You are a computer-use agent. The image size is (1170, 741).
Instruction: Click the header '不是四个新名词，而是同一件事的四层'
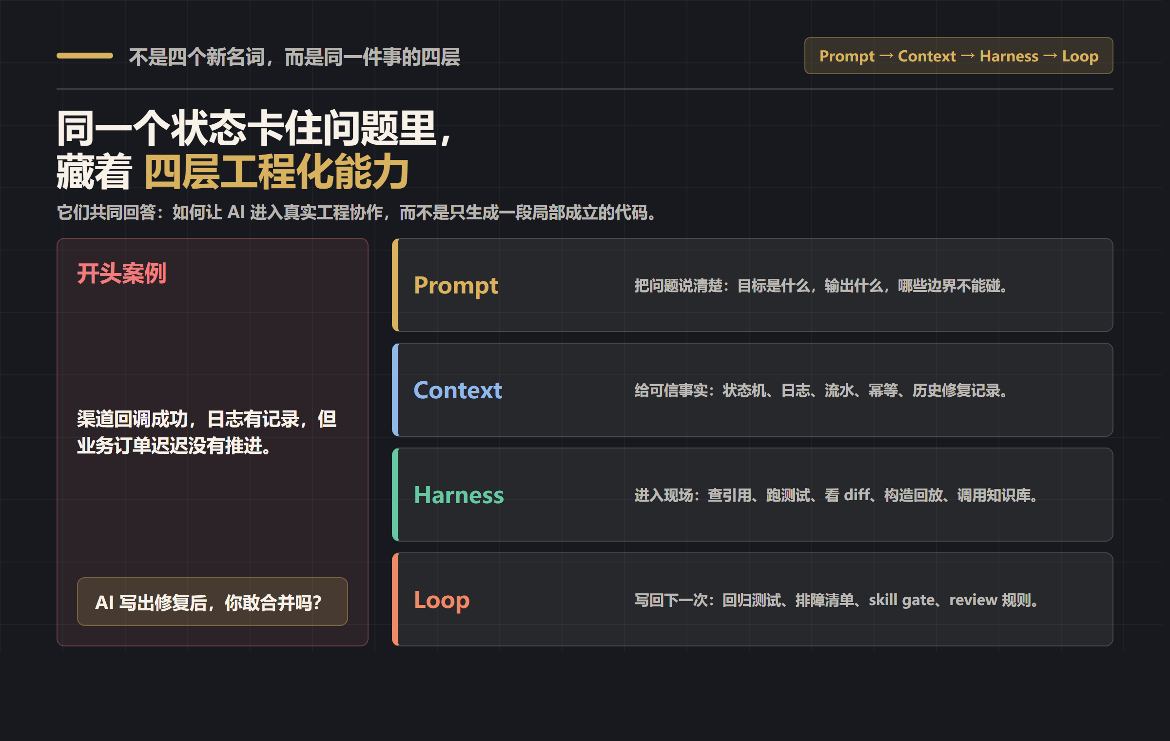pos(294,57)
